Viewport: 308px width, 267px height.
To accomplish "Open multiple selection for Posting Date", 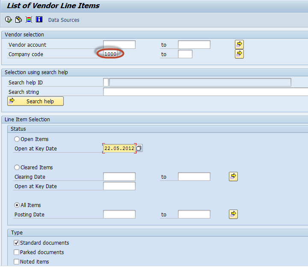I will [233, 214].
